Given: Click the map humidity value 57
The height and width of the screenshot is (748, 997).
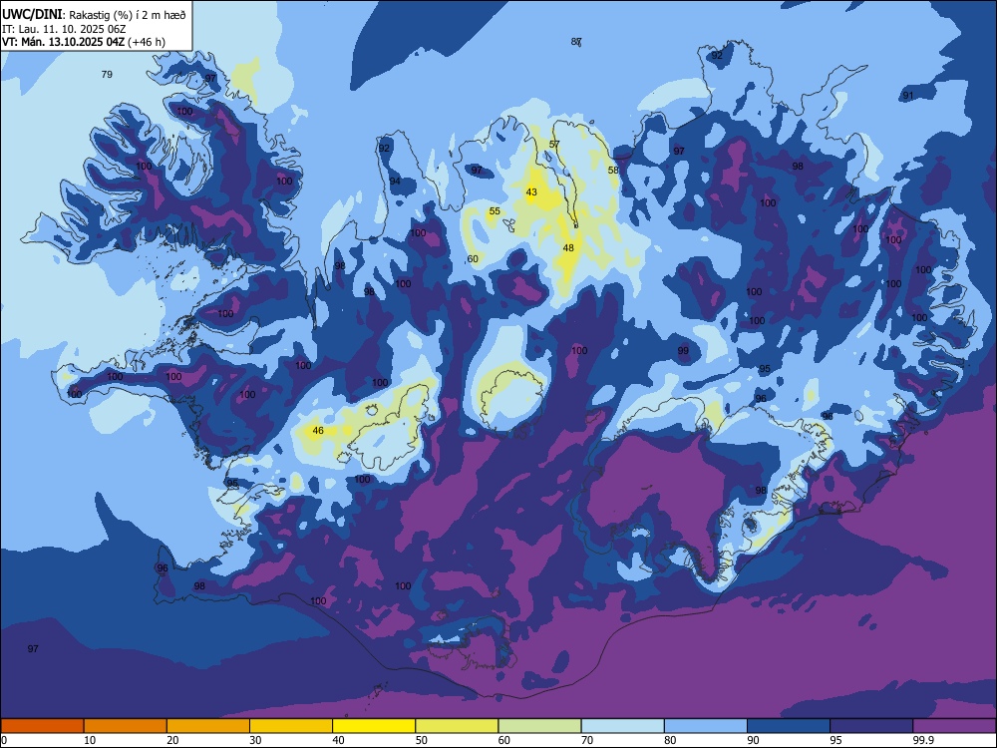Looking at the screenshot, I should (x=554, y=145).
